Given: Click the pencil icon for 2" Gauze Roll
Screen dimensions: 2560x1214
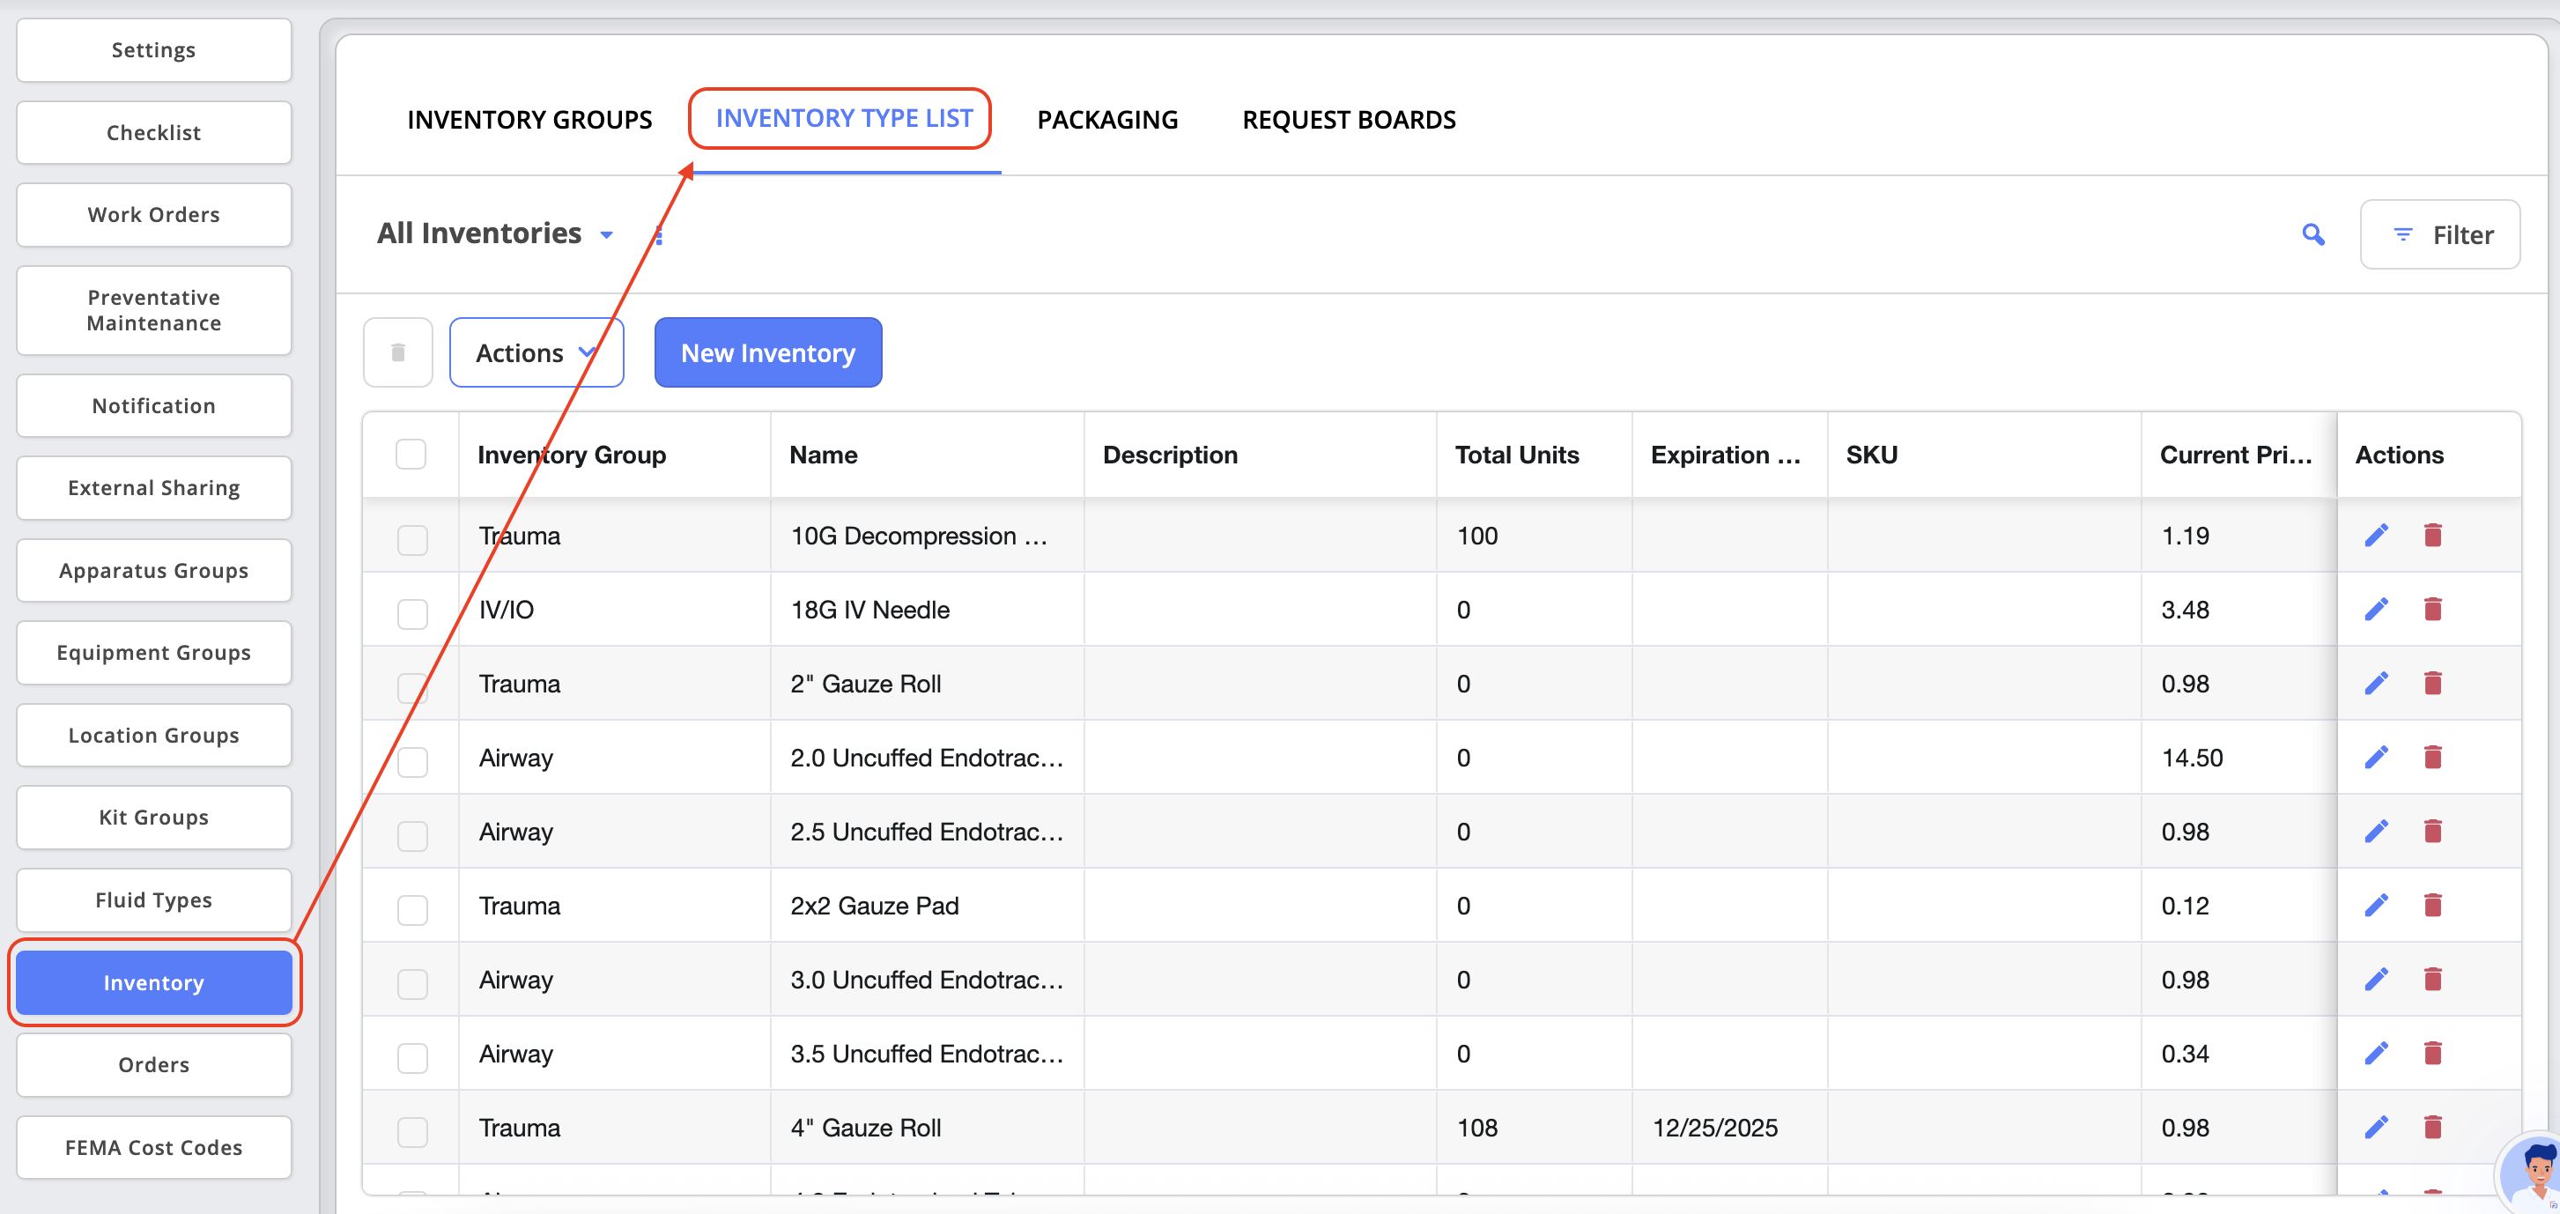Looking at the screenshot, I should [2375, 684].
